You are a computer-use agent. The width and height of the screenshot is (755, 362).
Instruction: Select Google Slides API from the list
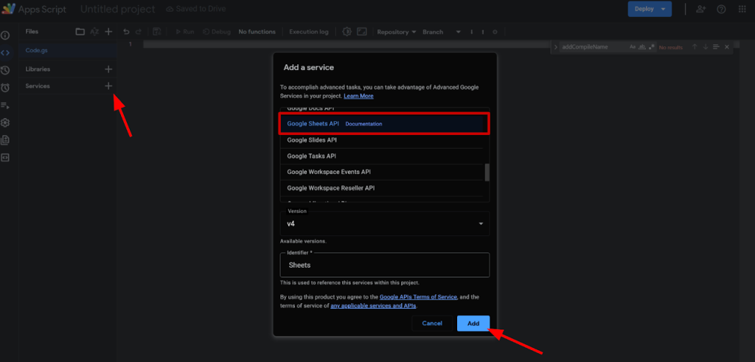(x=313, y=140)
